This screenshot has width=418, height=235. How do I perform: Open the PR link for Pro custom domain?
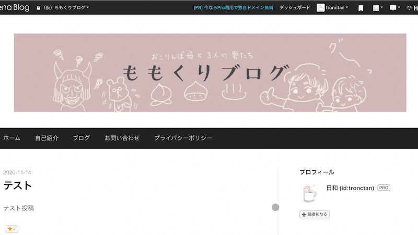click(233, 8)
